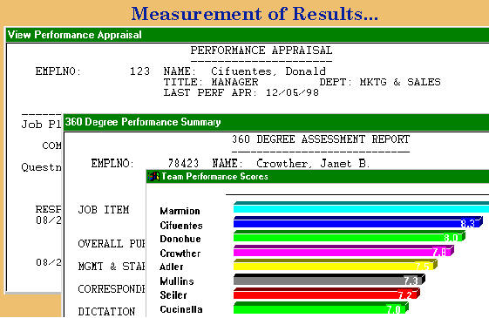Click the Marmion name label
The width and height of the screenshot is (489, 318).
[x=180, y=211]
